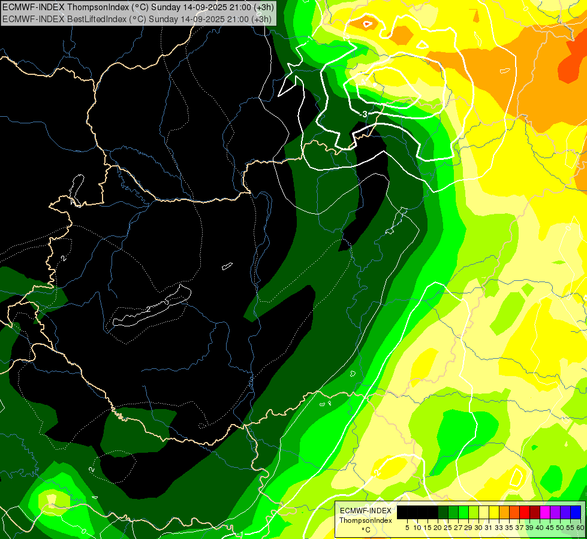The height and width of the screenshot is (539, 587).
Task: Select the orange 33-35 legend swatch
Action: point(504,512)
